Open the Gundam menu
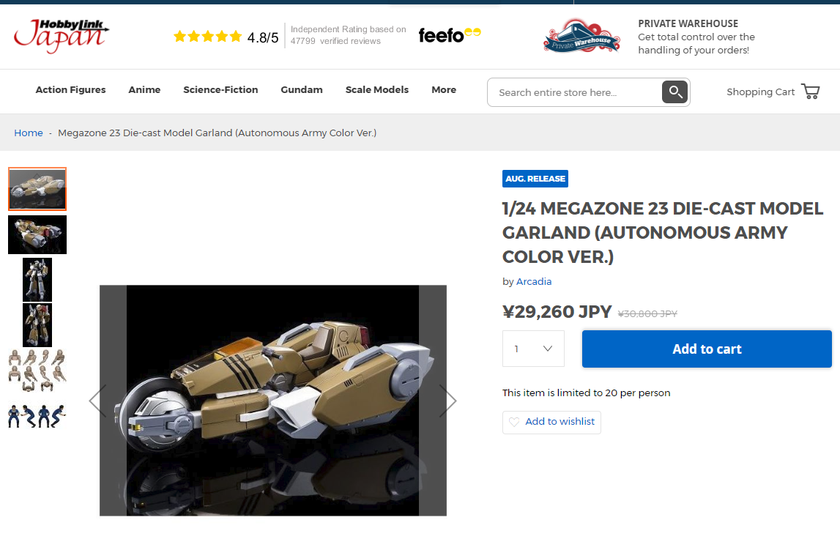The width and height of the screenshot is (840, 539). pos(302,90)
